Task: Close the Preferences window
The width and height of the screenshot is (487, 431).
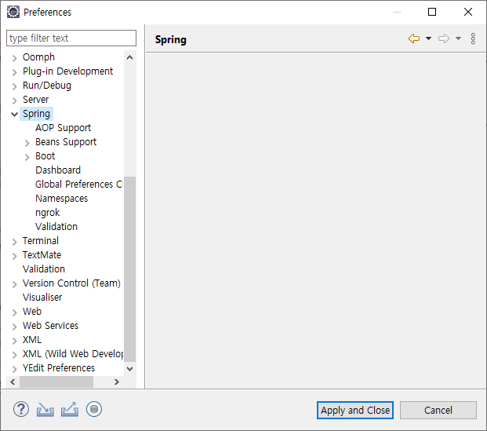Action: (468, 12)
